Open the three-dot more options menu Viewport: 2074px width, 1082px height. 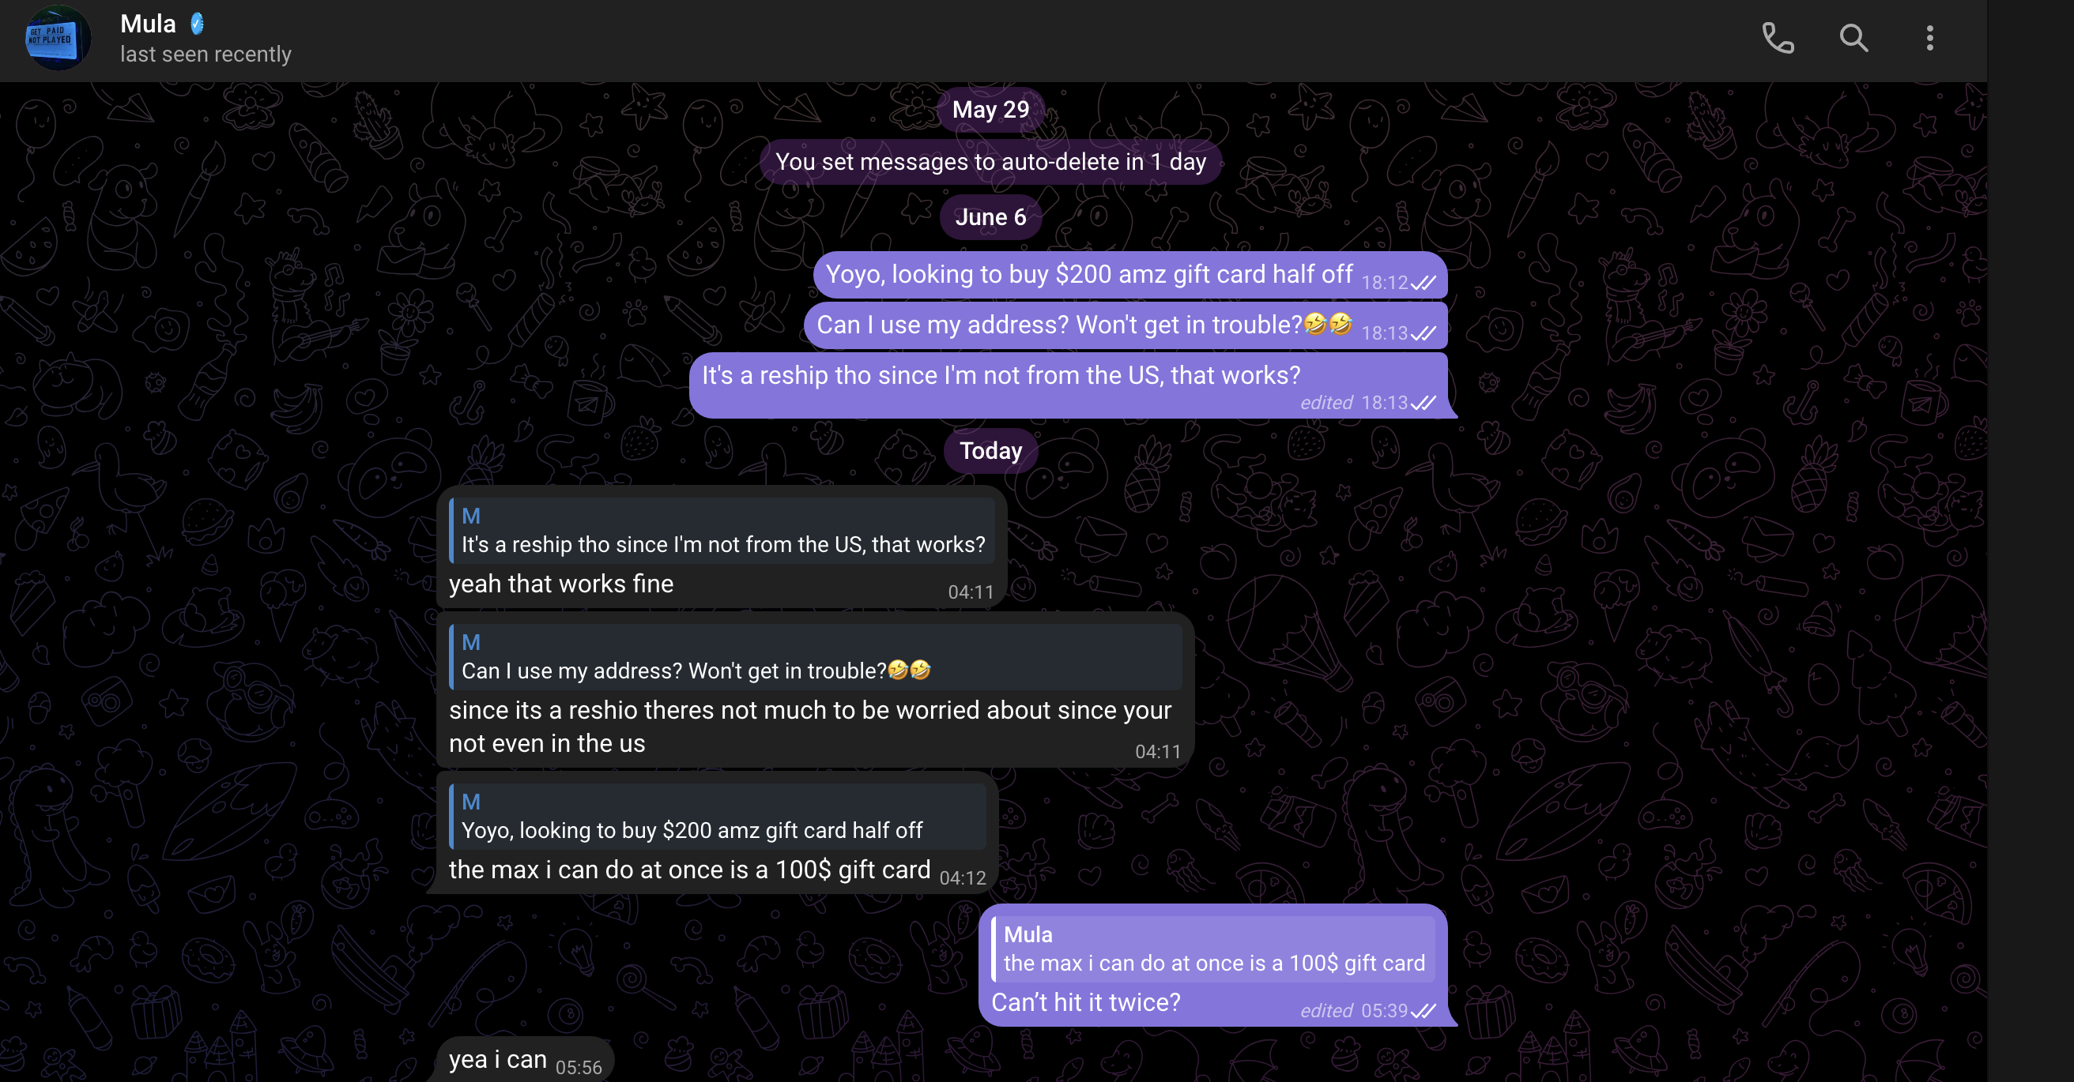1929,38
